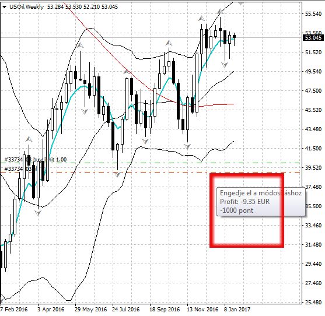Open the USOil chart dropdown triangle
325x316 pixels.
click(4, 7)
